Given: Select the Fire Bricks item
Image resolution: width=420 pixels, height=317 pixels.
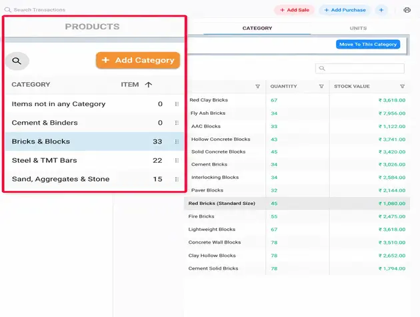Looking at the screenshot, I should tap(201, 216).
